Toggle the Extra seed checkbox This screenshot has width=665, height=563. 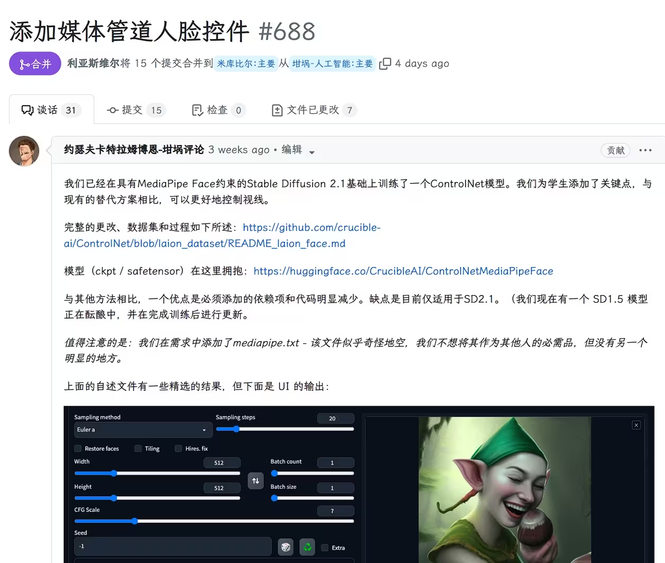pyautogui.click(x=325, y=548)
